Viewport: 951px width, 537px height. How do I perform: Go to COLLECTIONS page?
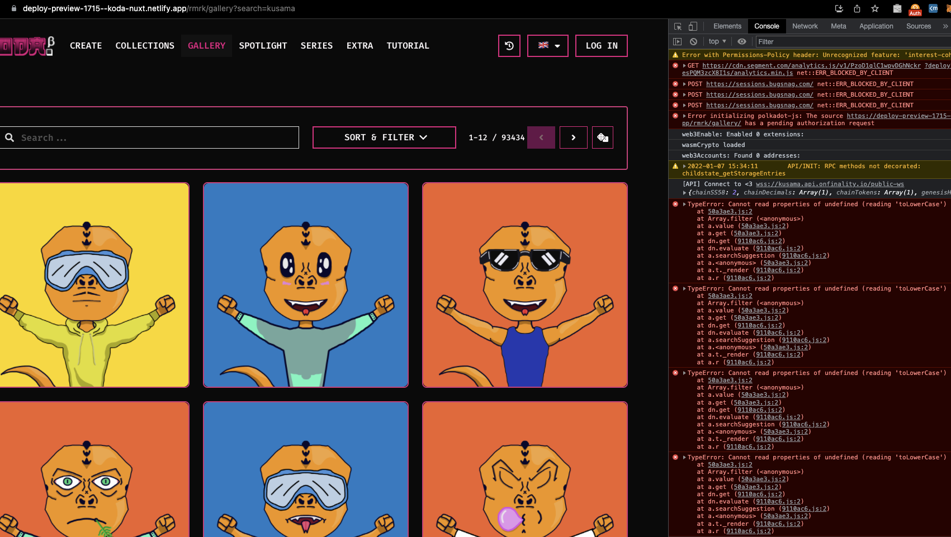click(145, 46)
